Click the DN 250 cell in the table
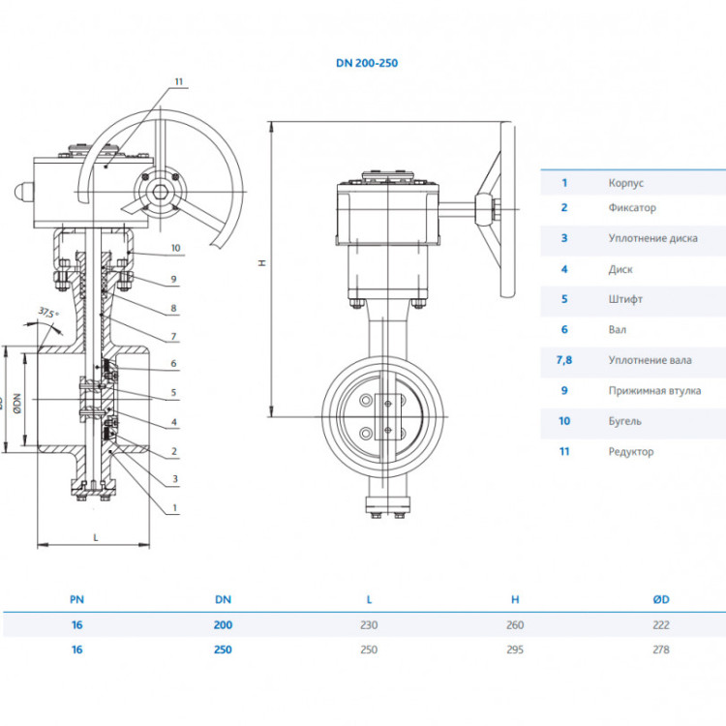Screen dimensions: 726x726 [223, 650]
